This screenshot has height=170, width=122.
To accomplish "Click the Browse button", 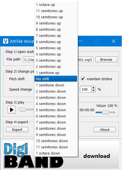I will 106,59.
